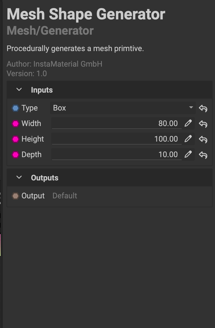The height and width of the screenshot is (328, 215).
Task: Click the blue hexagon pin beside Type
Action: [x=15, y=108]
